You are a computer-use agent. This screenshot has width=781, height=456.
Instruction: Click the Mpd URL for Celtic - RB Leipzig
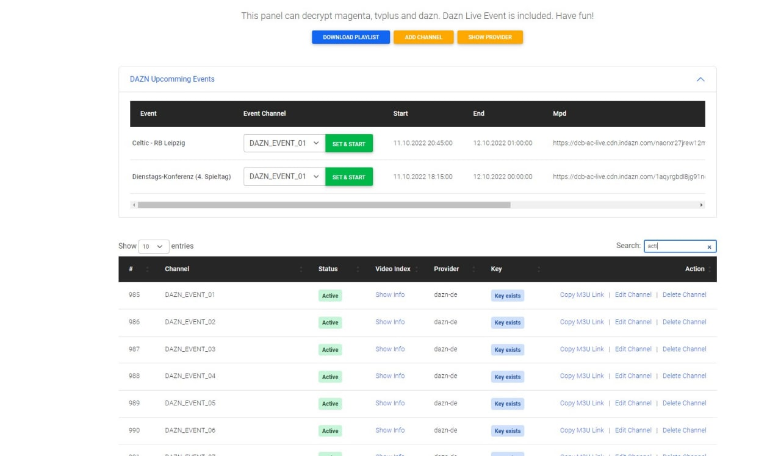click(629, 143)
